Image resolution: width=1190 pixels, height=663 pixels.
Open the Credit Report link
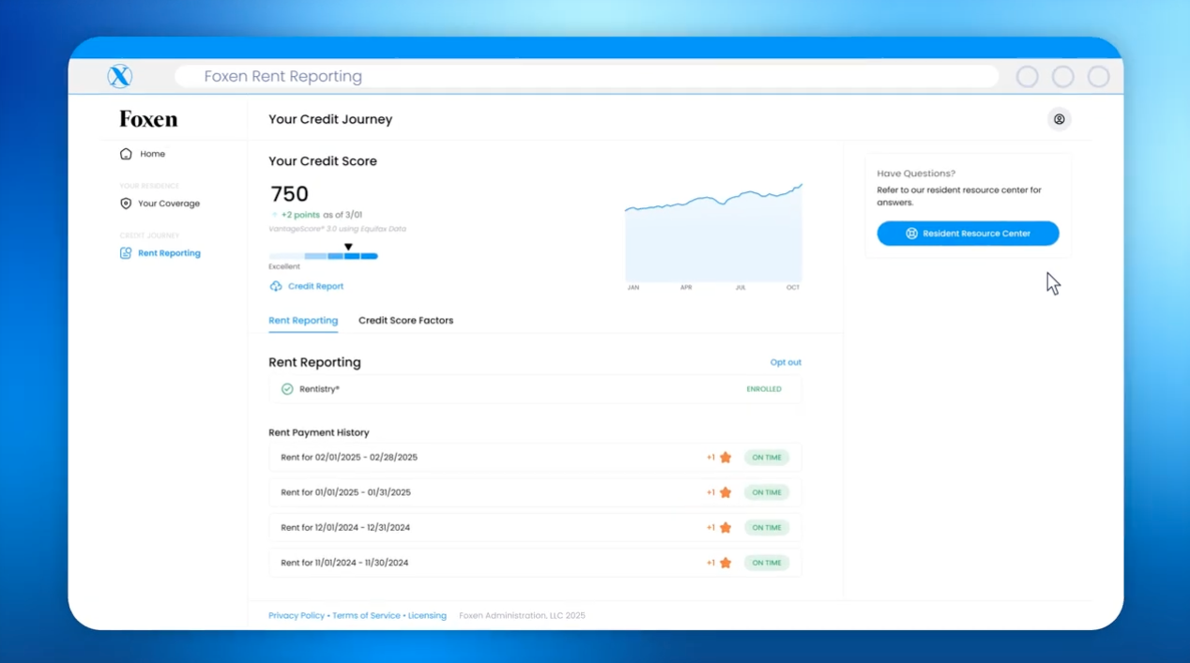tap(315, 286)
